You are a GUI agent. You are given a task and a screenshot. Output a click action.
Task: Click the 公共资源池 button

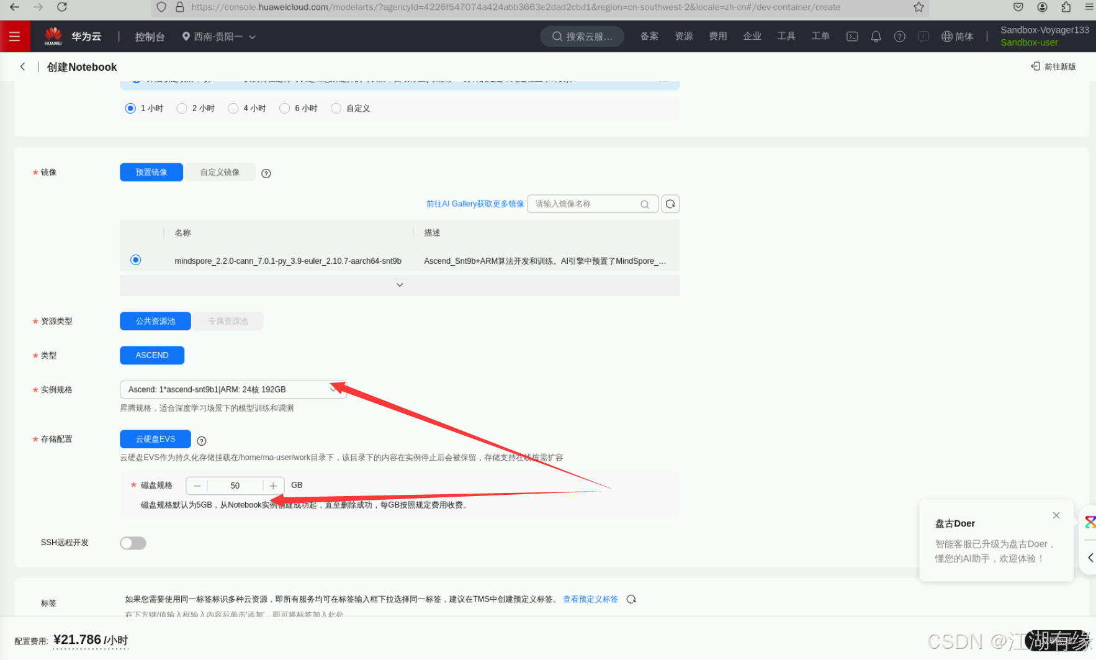point(155,321)
